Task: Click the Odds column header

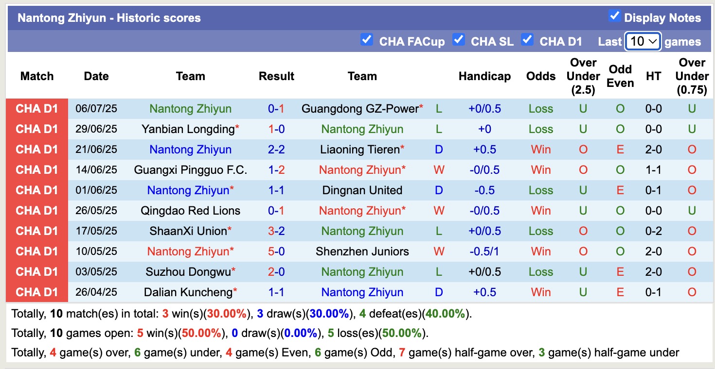Action: click(x=540, y=76)
